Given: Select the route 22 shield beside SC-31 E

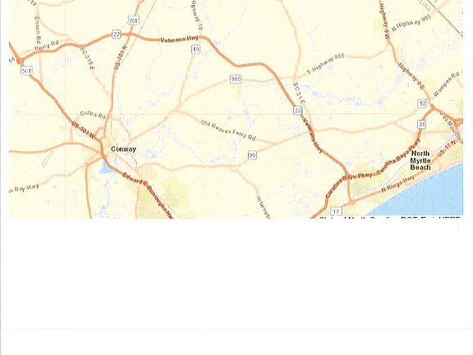Looking at the screenshot, I should click(298, 110).
